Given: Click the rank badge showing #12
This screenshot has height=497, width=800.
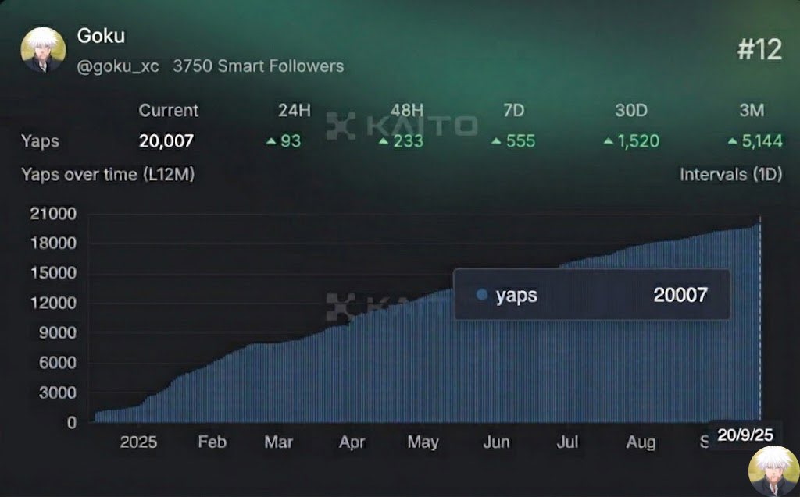Looking at the screenshot, I should [x=760, y=50].
